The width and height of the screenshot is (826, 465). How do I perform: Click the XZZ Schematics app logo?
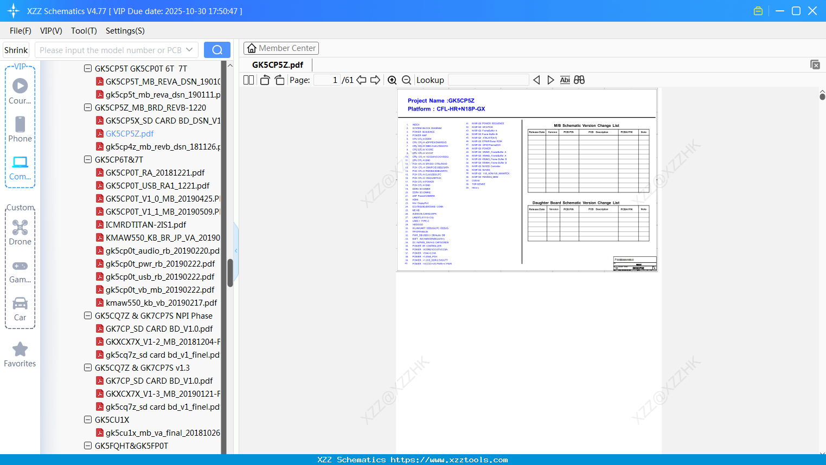(x=13, y=11)
